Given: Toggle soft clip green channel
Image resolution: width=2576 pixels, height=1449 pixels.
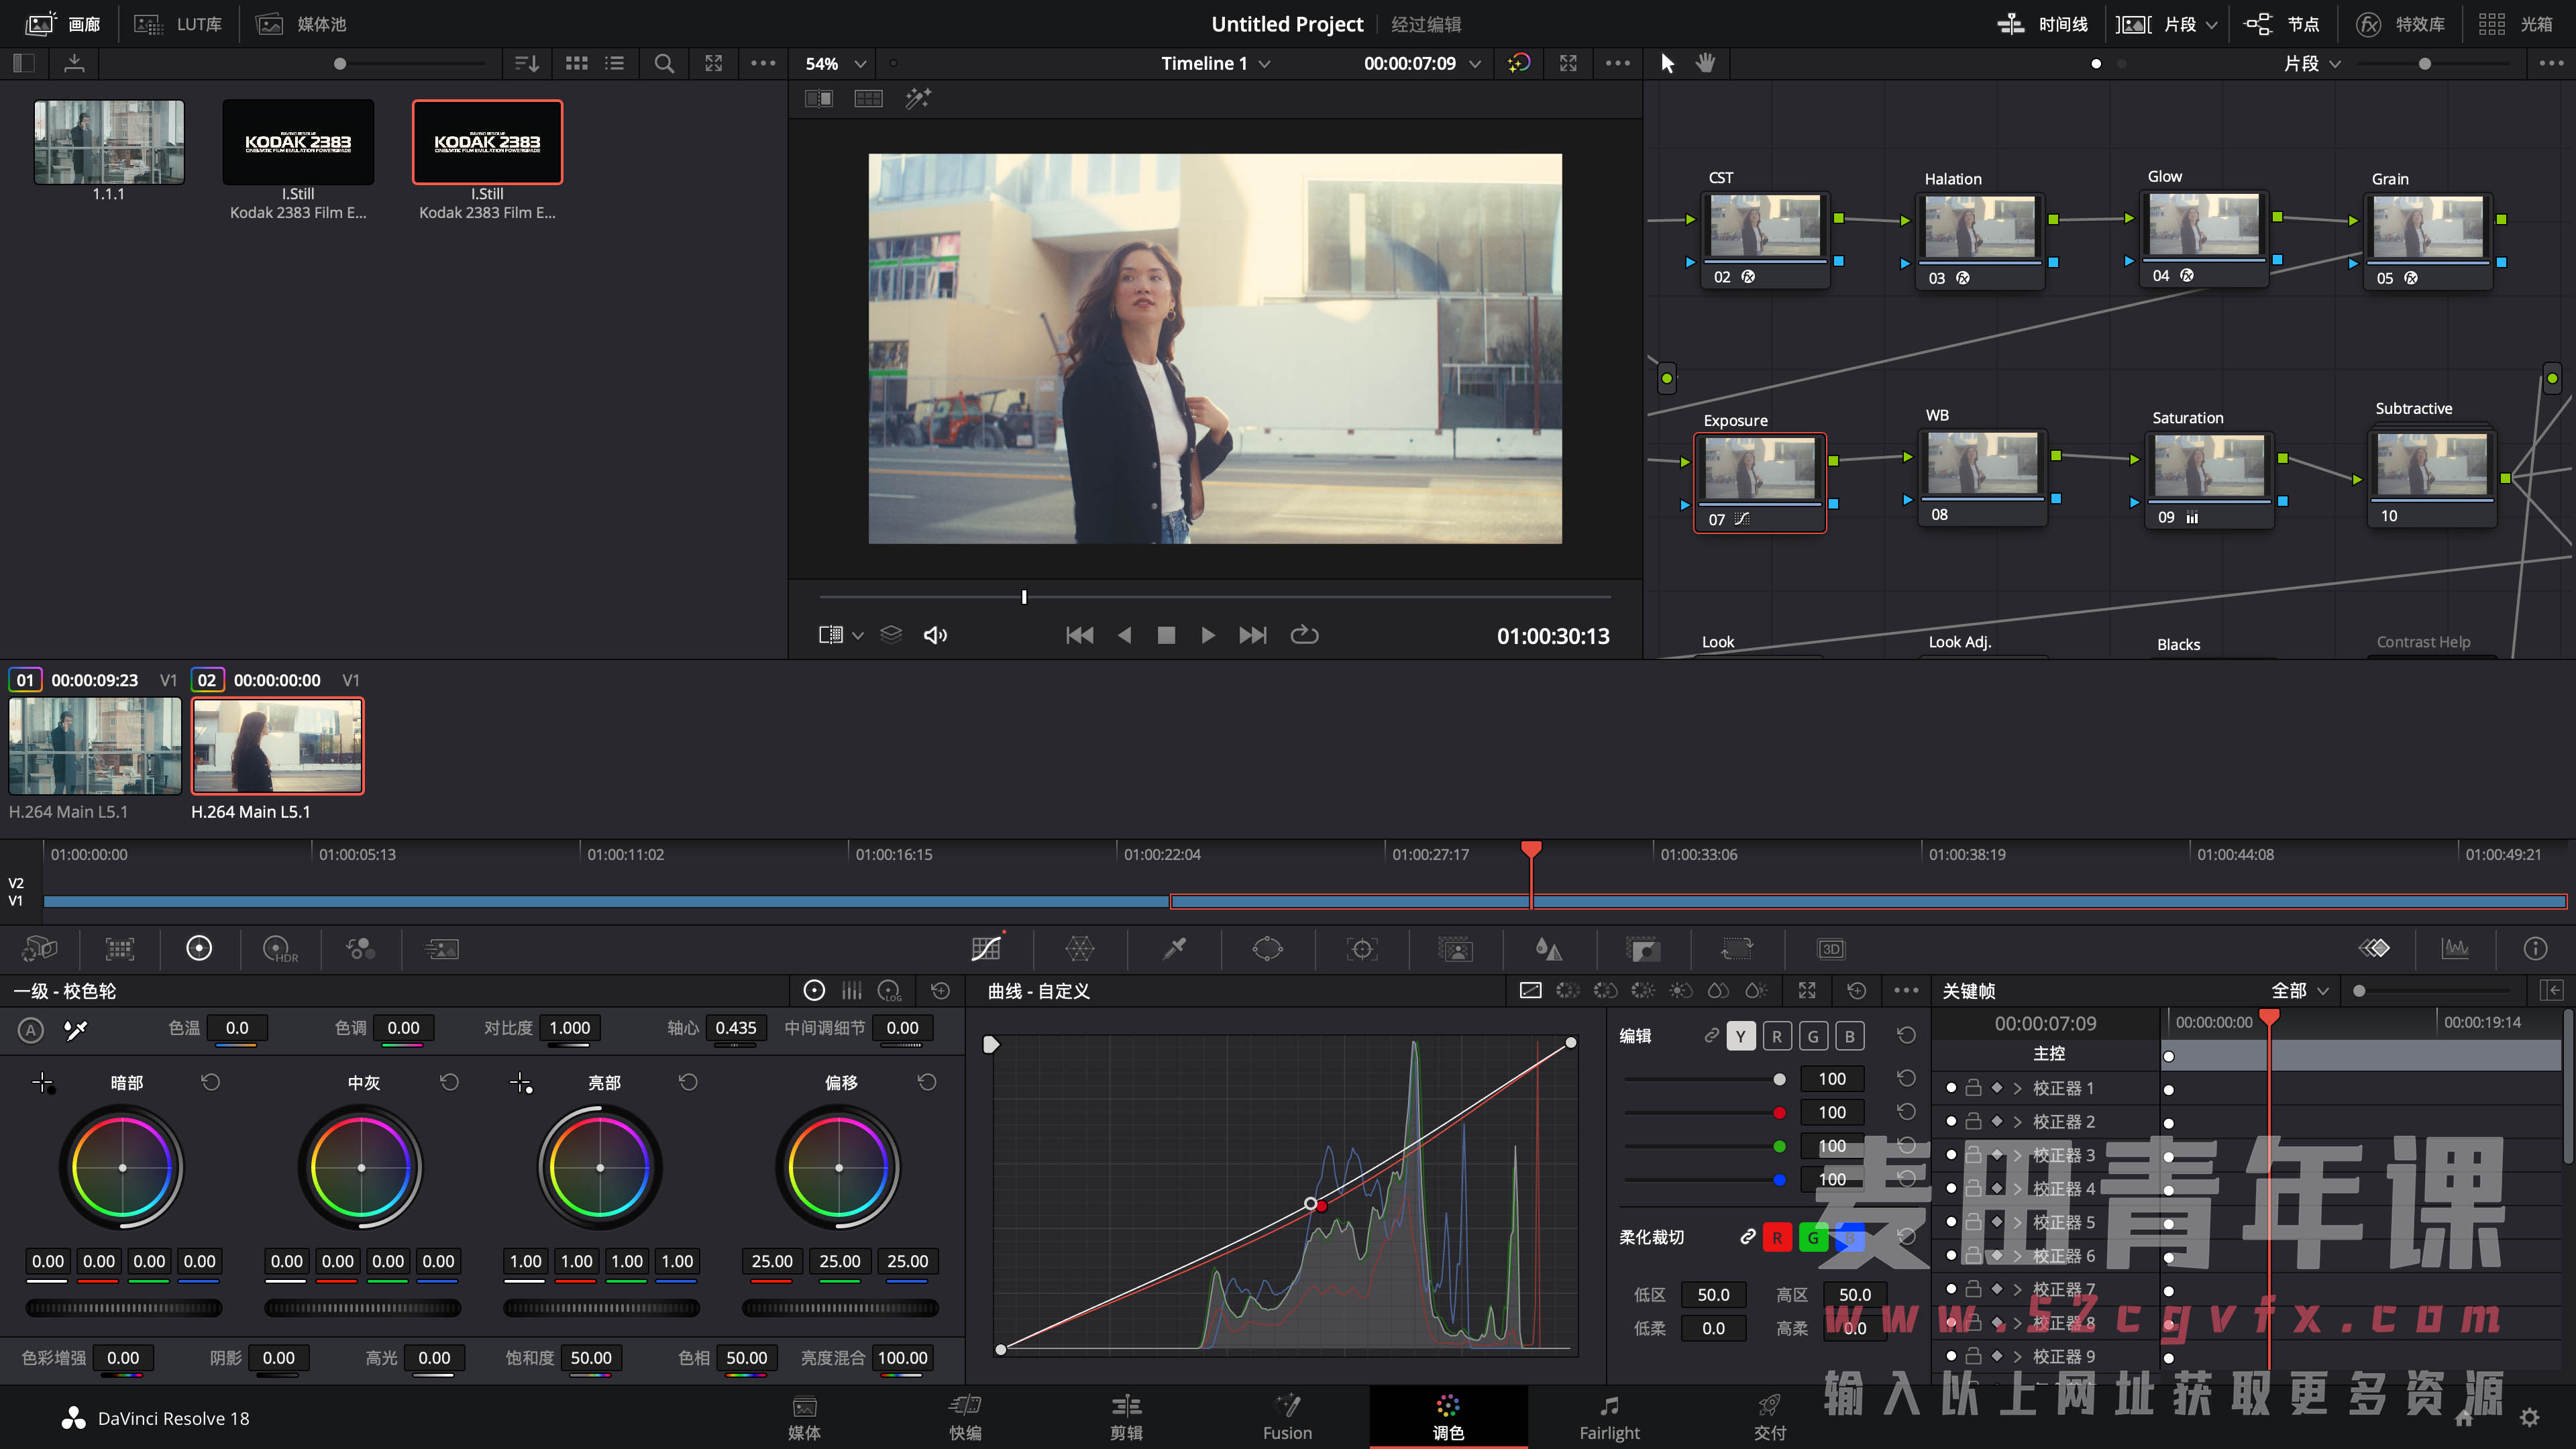Looking at the screenshot, I should pyautogui.click(x=1813, y=1237).
